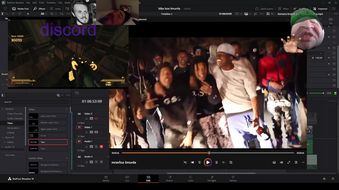This screenshot has height=190, width=339.
Task: Collapse the Toolbox tree
Action: [3, 109]
